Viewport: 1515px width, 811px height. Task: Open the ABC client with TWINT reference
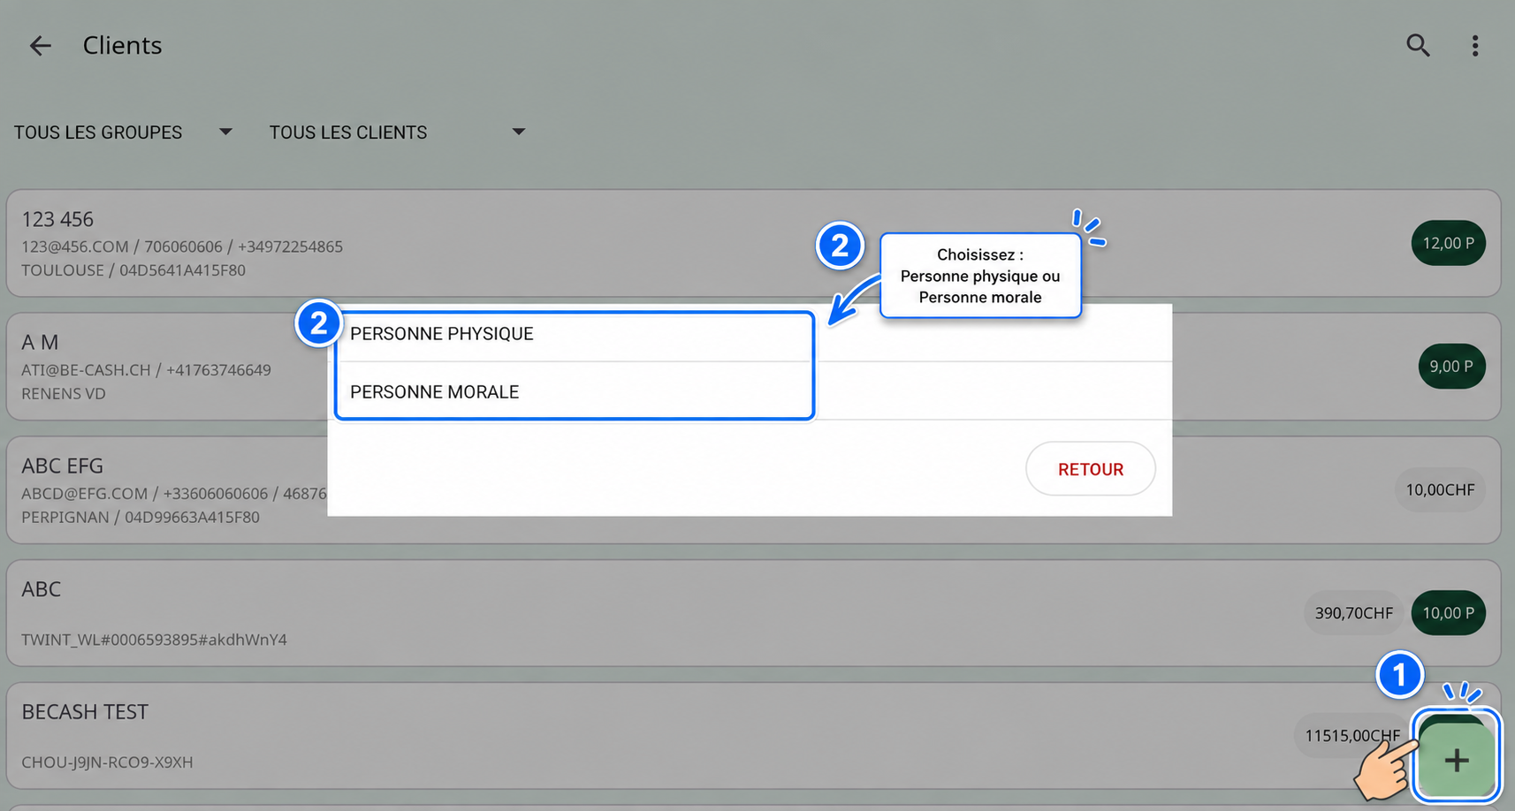tap(753, 613)
